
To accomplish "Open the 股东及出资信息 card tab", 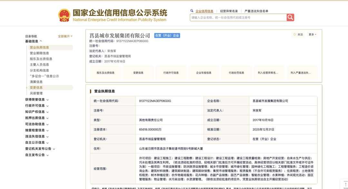I will click(105, 73).
